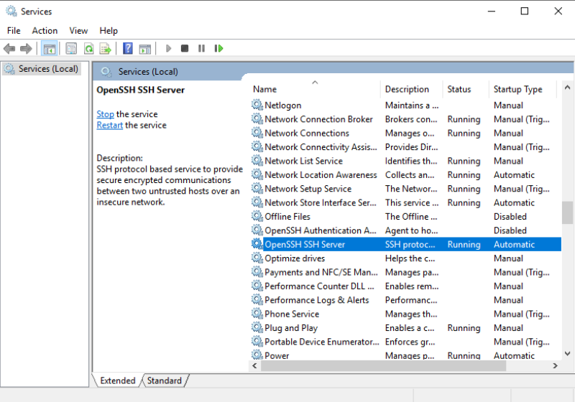Sort by the Name column header

click(x=315, y=89)
